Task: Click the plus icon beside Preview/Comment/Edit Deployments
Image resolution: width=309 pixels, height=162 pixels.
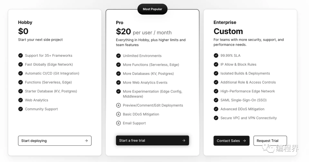Action: point(118,105)
